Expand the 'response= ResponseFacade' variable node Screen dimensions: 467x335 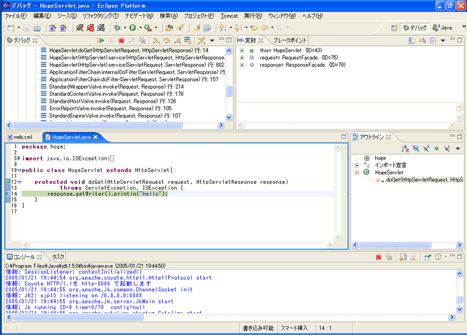(242, 65)
